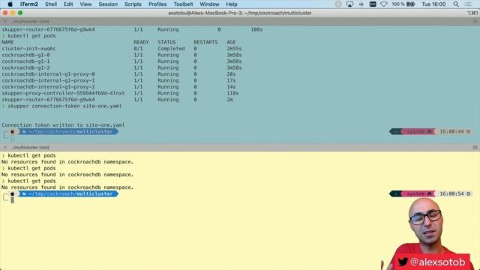Open the Help menu

[232, 4]
